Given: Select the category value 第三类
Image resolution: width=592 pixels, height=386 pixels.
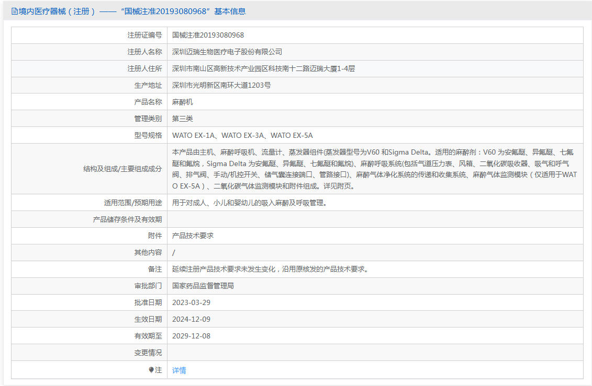Looking at the screenshot, I should (x=182, y=119).
